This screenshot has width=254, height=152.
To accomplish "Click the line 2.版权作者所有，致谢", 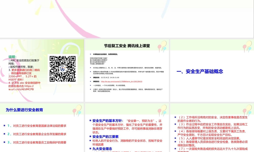I will tap(21, 67).
